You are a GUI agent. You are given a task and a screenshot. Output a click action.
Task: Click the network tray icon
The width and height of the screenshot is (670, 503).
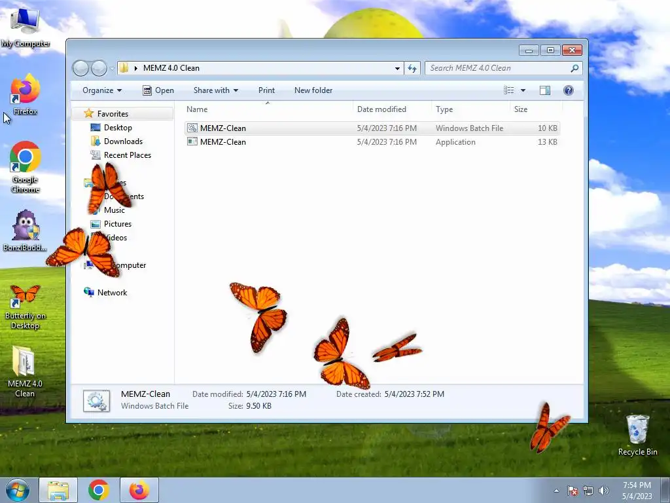588,491
